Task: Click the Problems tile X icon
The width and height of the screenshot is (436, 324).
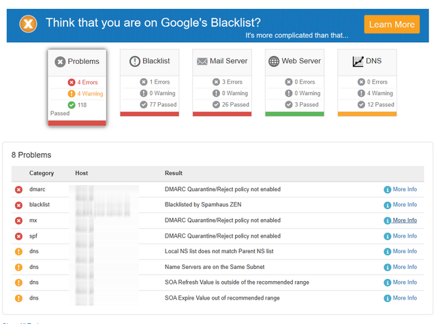Action: point(60,62)
